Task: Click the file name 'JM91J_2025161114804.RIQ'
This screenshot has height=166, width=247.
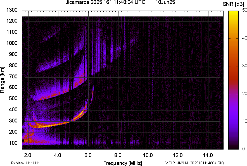Action: point(201,163)
